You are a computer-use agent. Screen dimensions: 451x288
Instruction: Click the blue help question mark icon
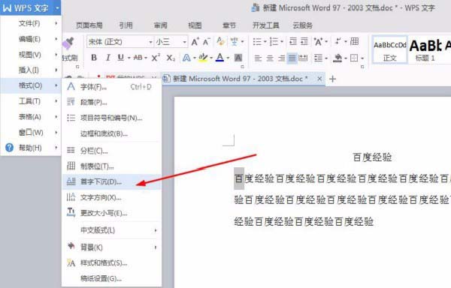(x=9, y=148)
